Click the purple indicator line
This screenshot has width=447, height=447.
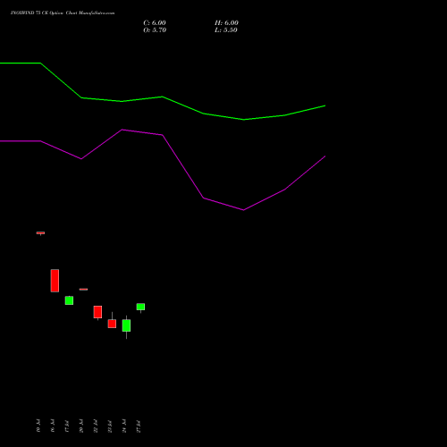tap(163, 135)
